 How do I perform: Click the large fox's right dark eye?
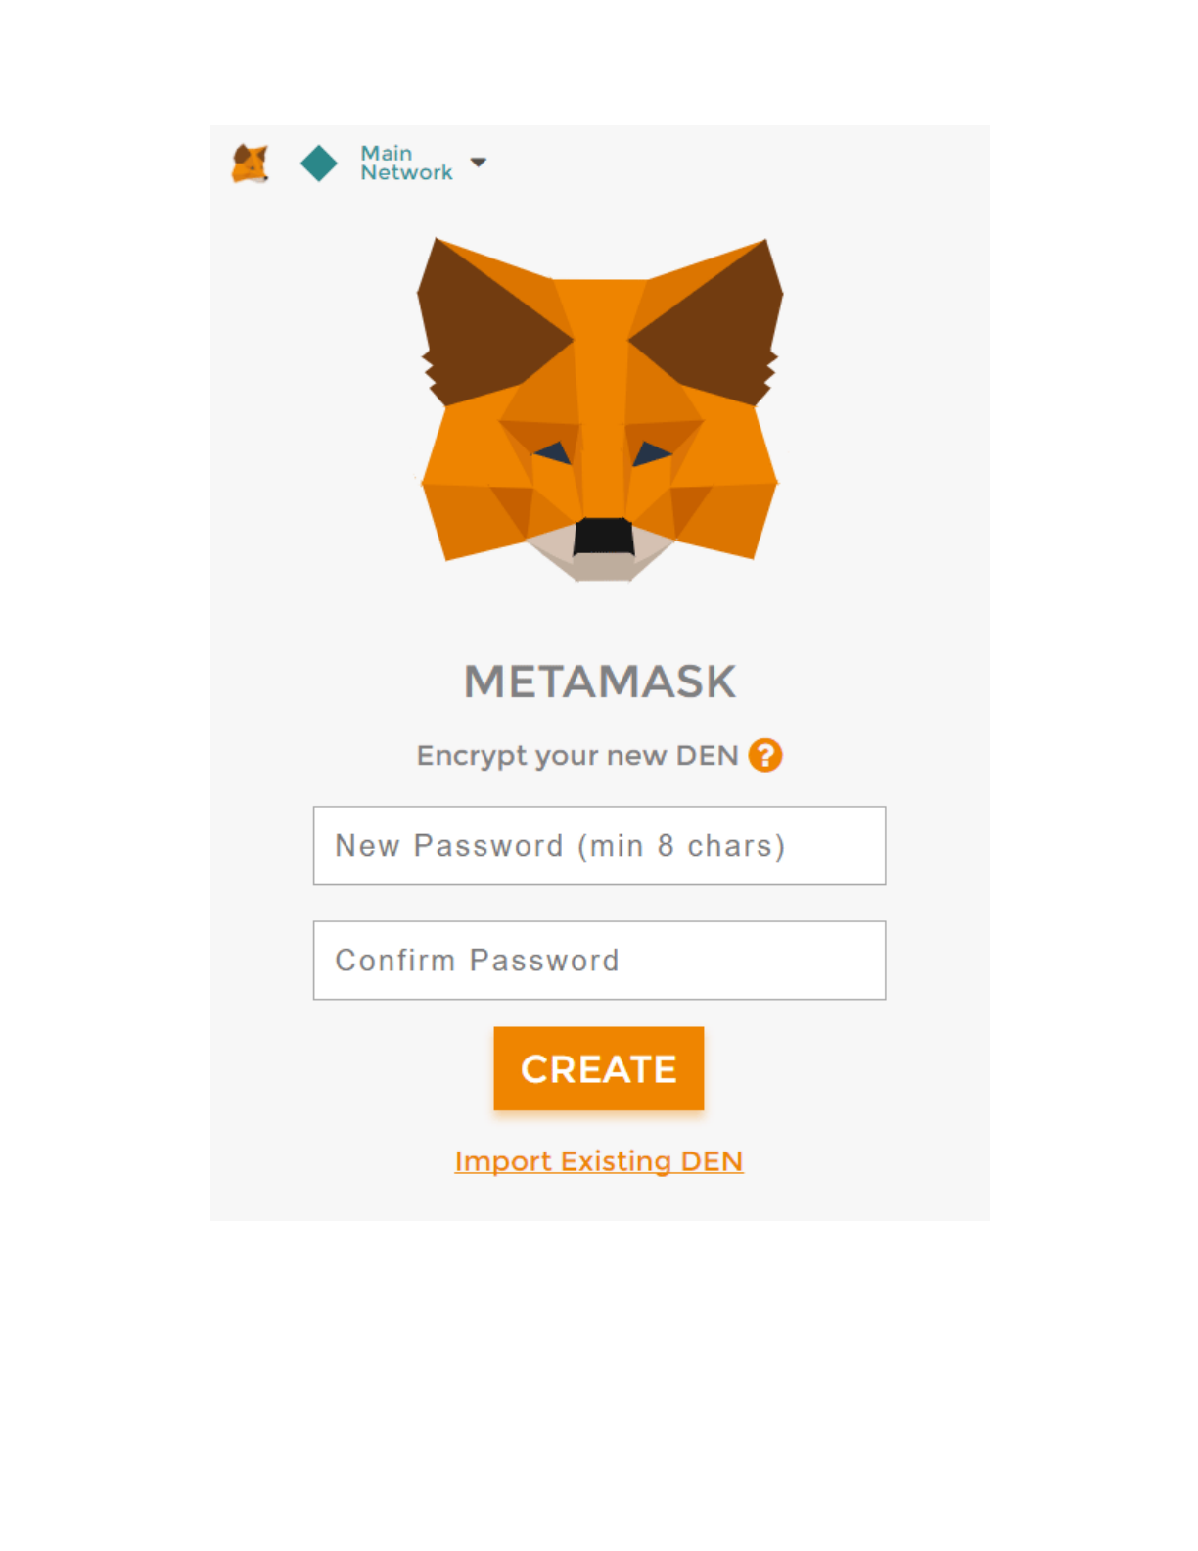click(x=652, y=452)
